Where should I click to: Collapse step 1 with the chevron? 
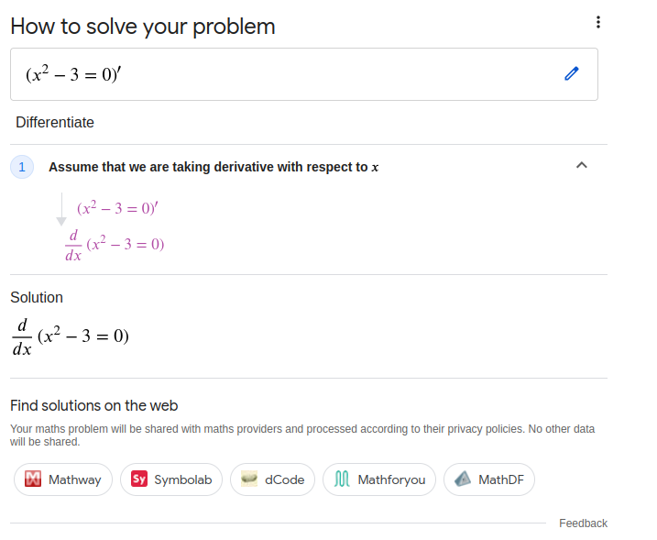coord(581,165)
